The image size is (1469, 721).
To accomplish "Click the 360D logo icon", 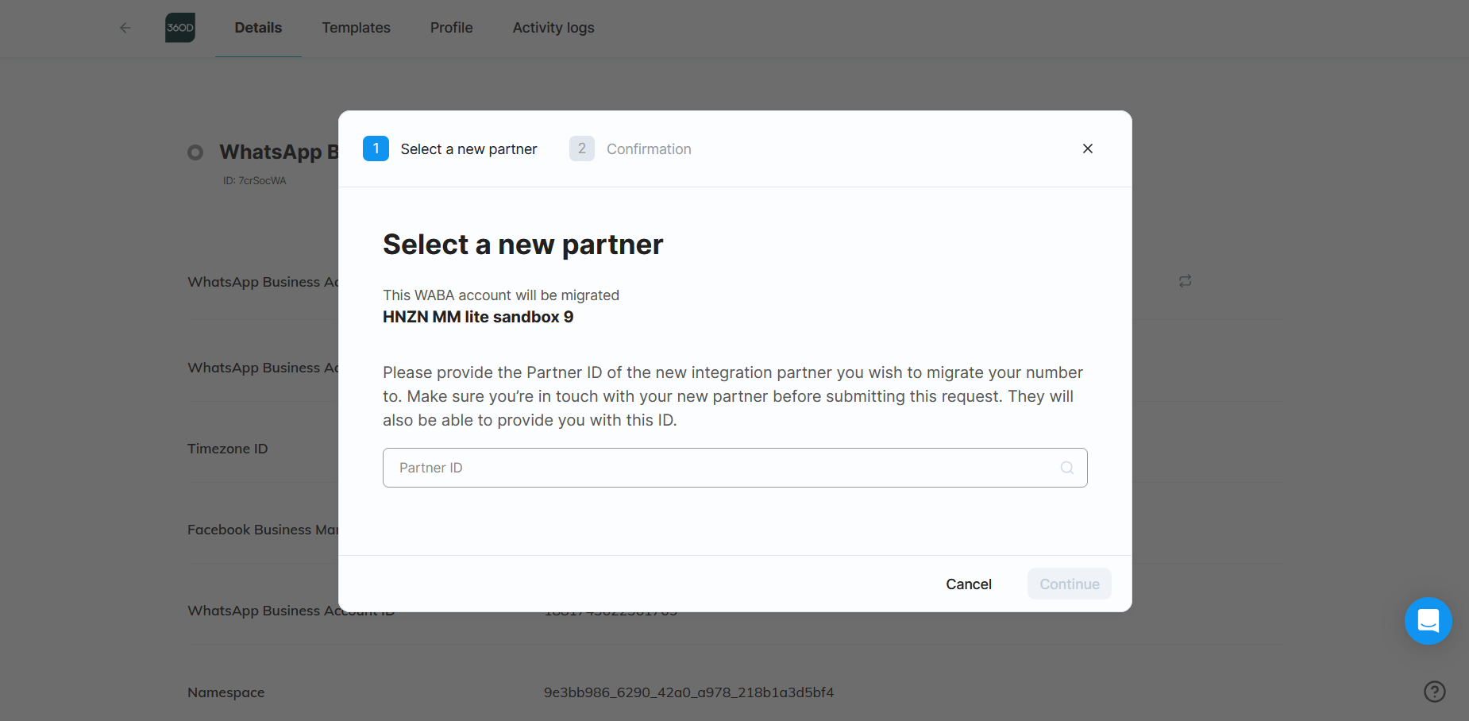I will point(180,28).
